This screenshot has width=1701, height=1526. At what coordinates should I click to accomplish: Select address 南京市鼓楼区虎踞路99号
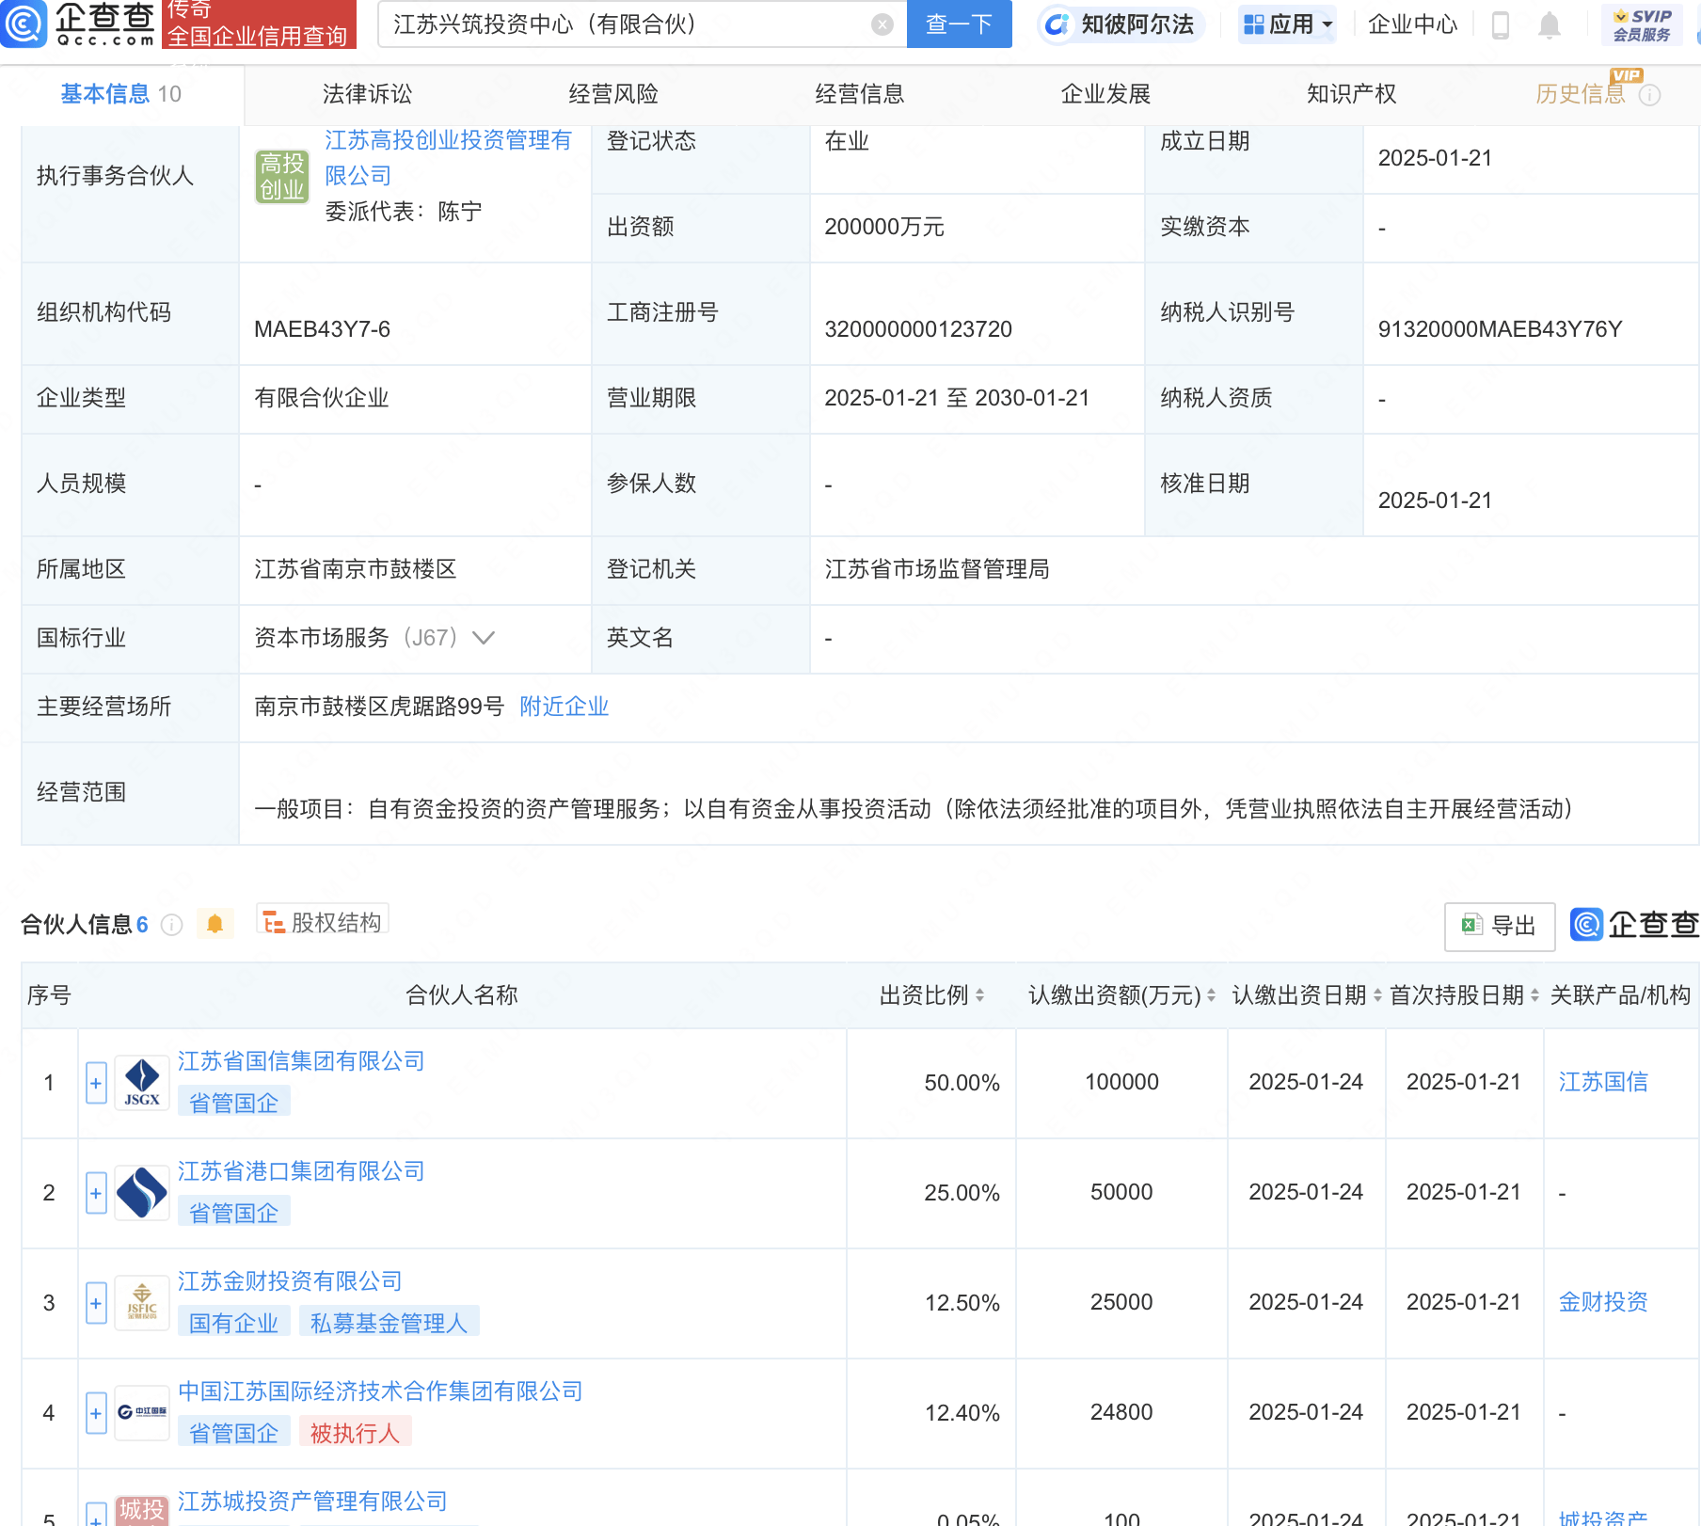[x=379, y=707]
